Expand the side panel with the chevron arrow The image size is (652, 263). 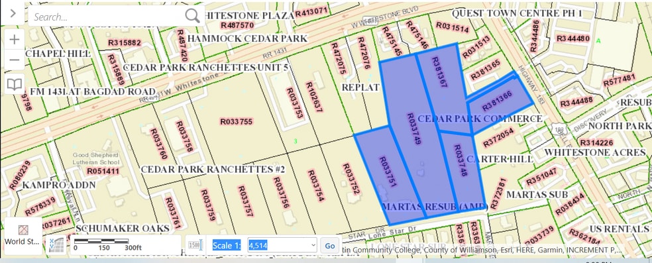[13, 13]
